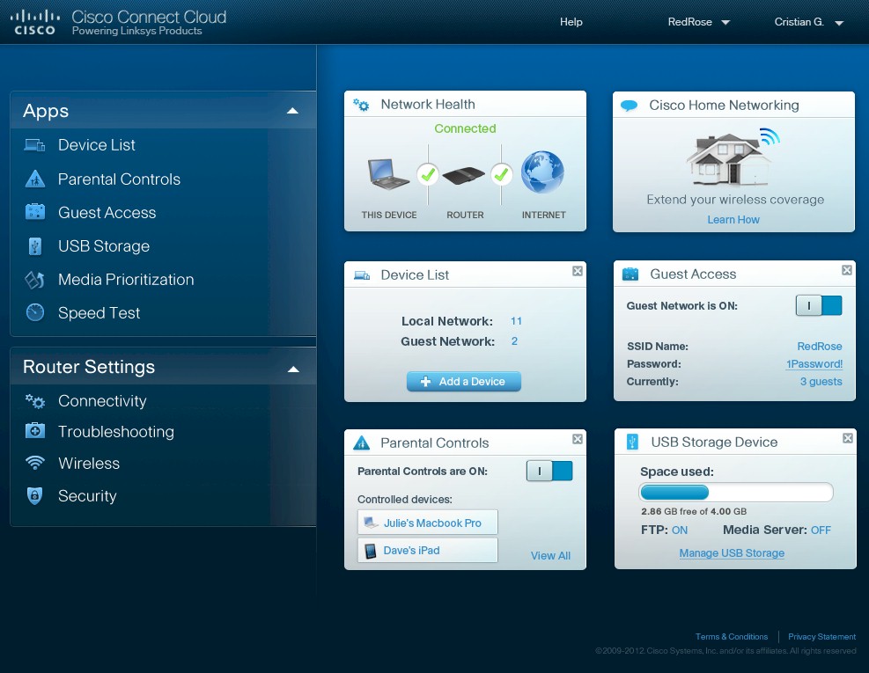Click the Network Health widget gears icon

(361, 104)
